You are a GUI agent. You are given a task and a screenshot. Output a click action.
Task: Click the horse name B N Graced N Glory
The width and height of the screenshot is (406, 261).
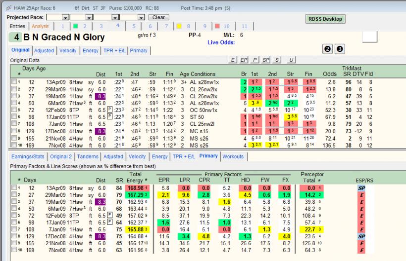[x=64, y=37]
